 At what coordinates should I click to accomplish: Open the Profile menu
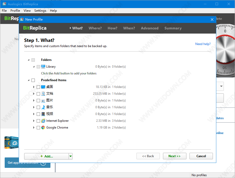click(x=15, y=11)
